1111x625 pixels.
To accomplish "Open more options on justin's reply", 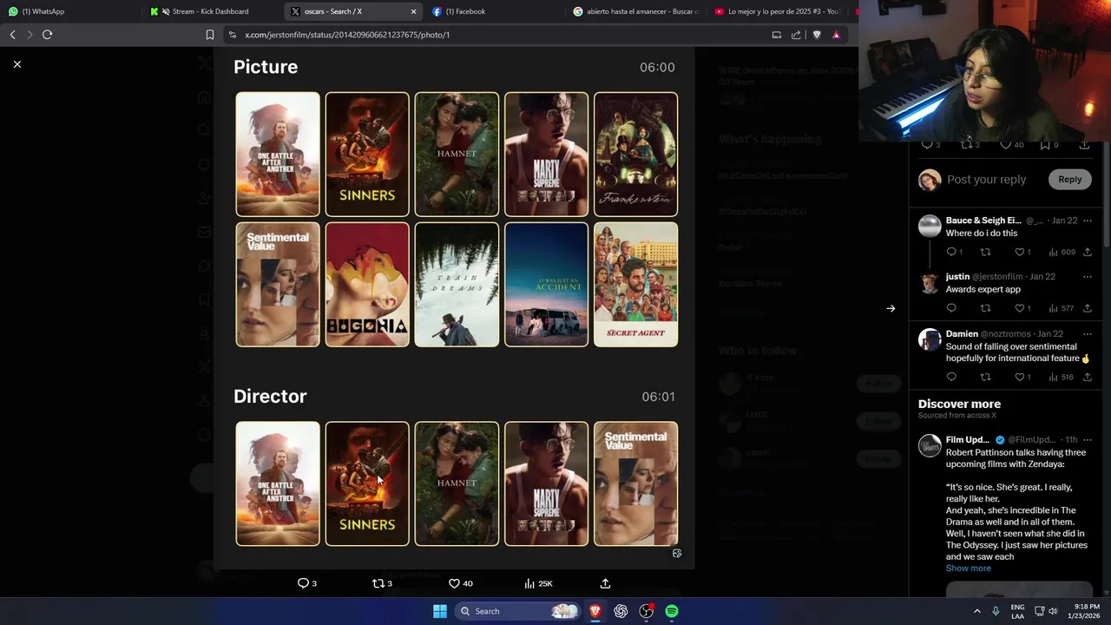I will point(1087,277).
